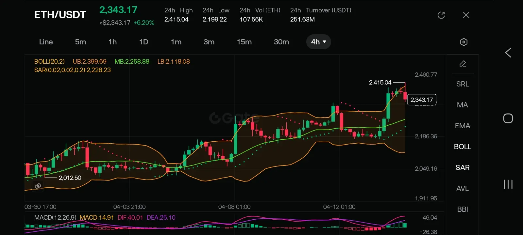Image resolution: width=523 pixels, height=235 pixels.
Task: Click the DEA:25.10 value
Action: (x=161, y=217)
